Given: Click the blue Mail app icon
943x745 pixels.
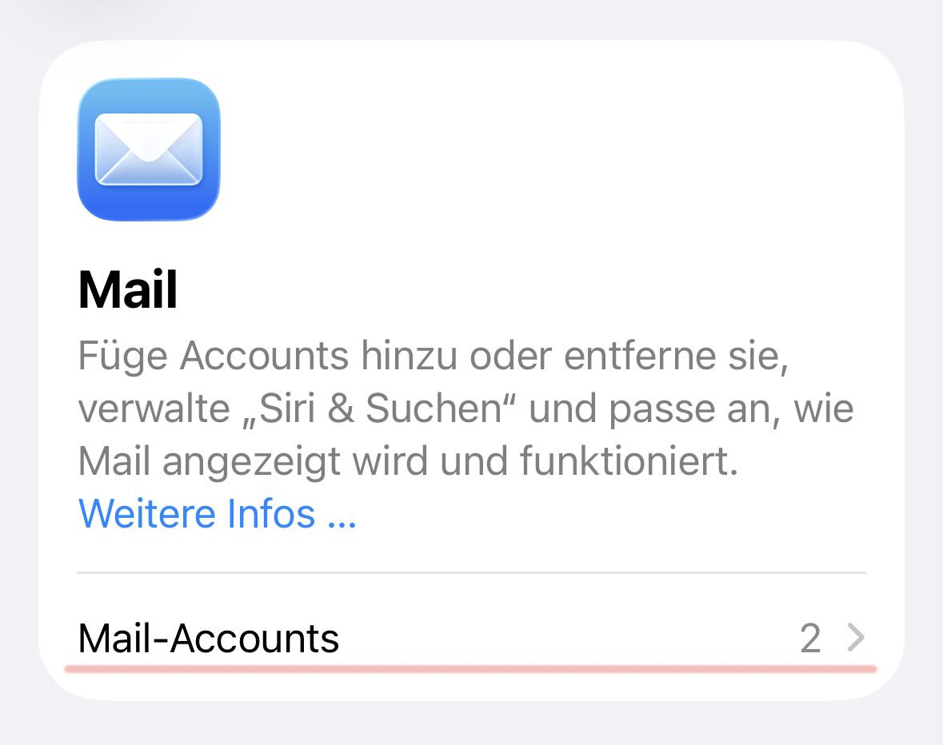Looking at the screenshot, I should tap(149, 149).
